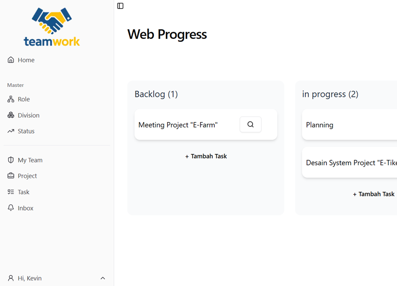Viewport: 397px width, 286px height.
Task: Select the Project briefcase icon
Action: point(10,175)
